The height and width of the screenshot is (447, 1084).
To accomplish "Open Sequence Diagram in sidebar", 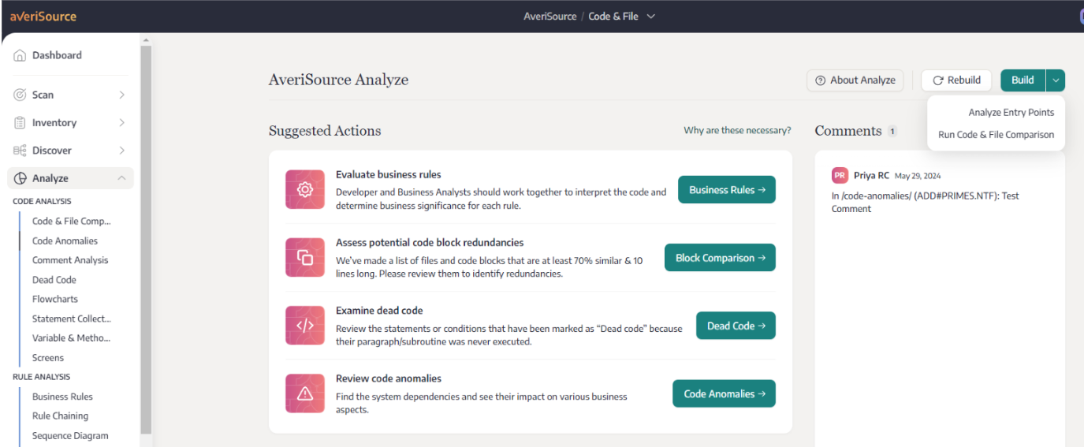I will pyautogui.click(x=70, y=435).
